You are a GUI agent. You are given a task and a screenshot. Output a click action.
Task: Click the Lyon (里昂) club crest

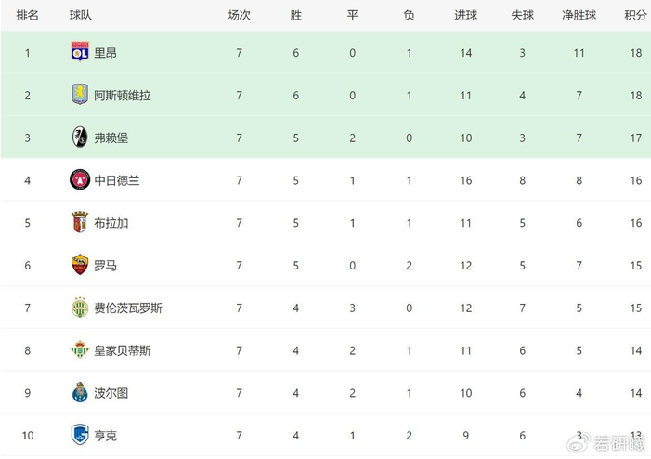click(80, 52)
